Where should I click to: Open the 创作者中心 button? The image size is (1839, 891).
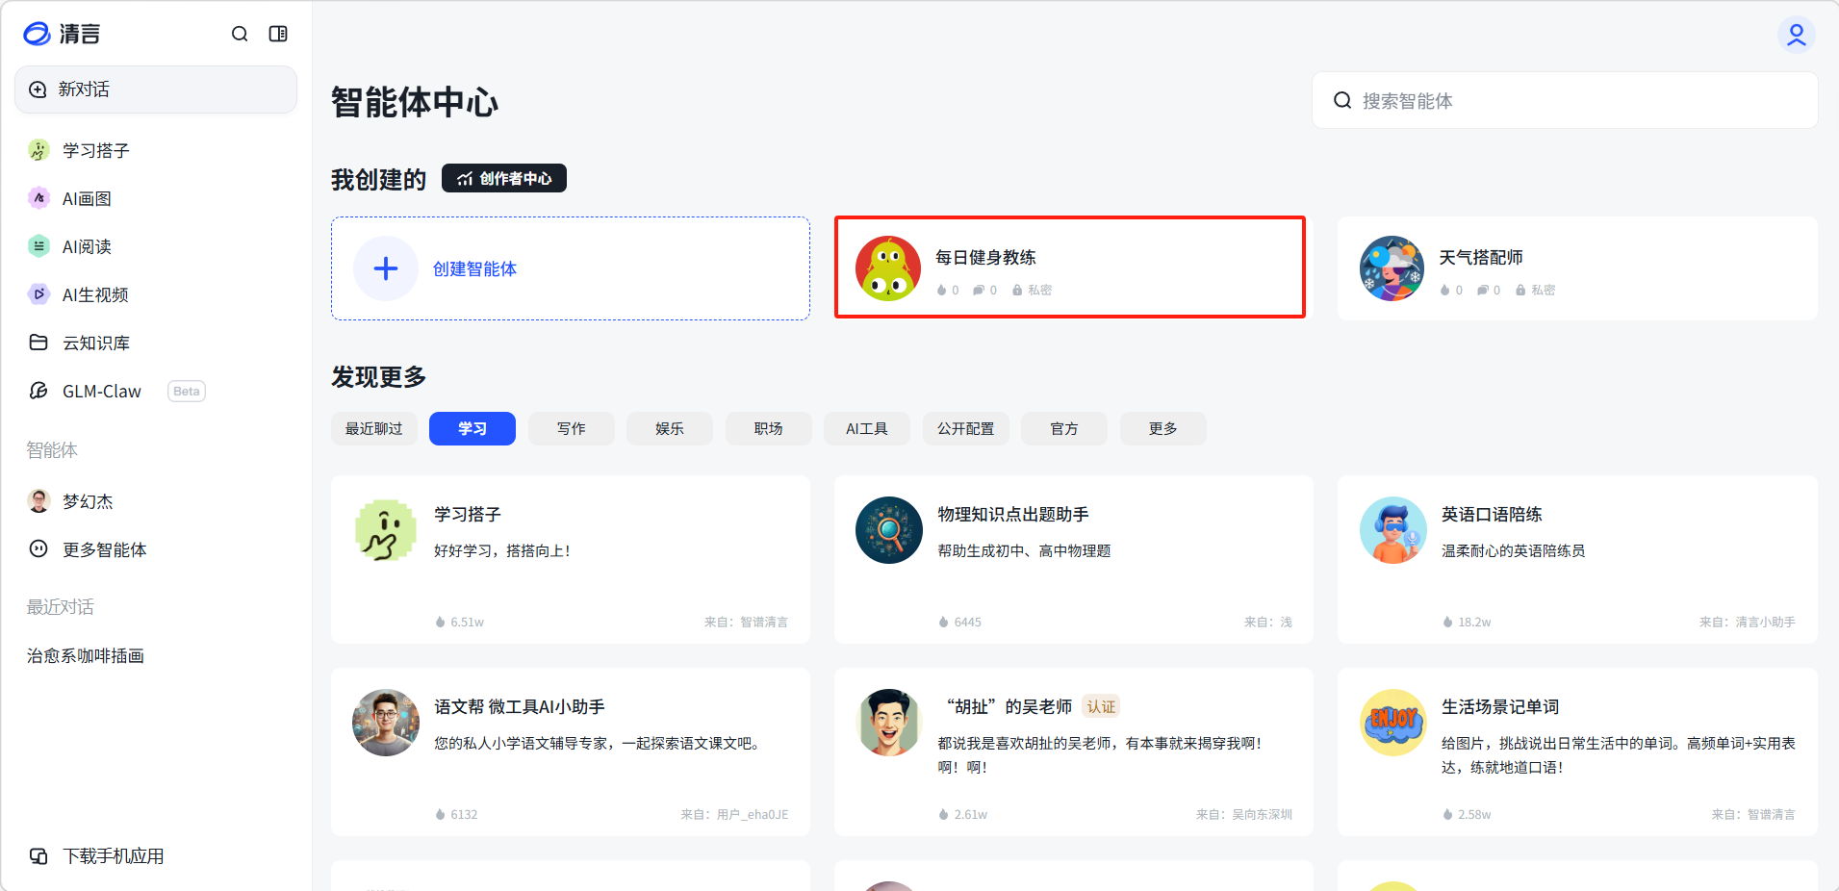pyautogui.click(x=504, y=179)
